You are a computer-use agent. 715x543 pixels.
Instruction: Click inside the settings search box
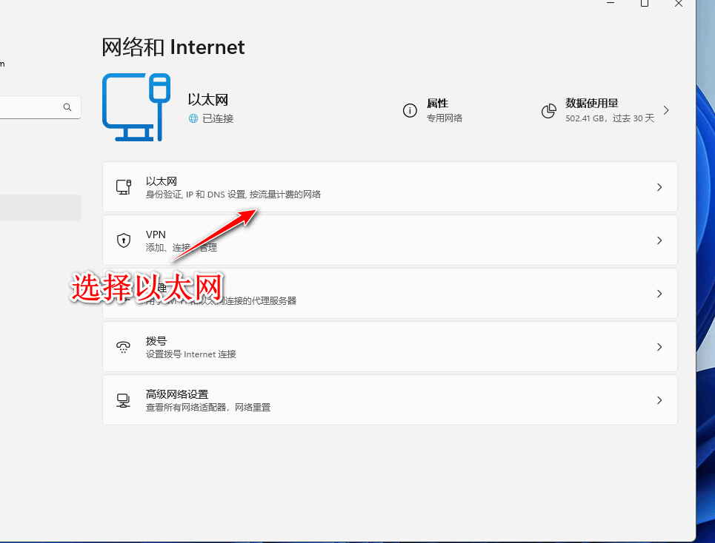[x=30, y=107]
